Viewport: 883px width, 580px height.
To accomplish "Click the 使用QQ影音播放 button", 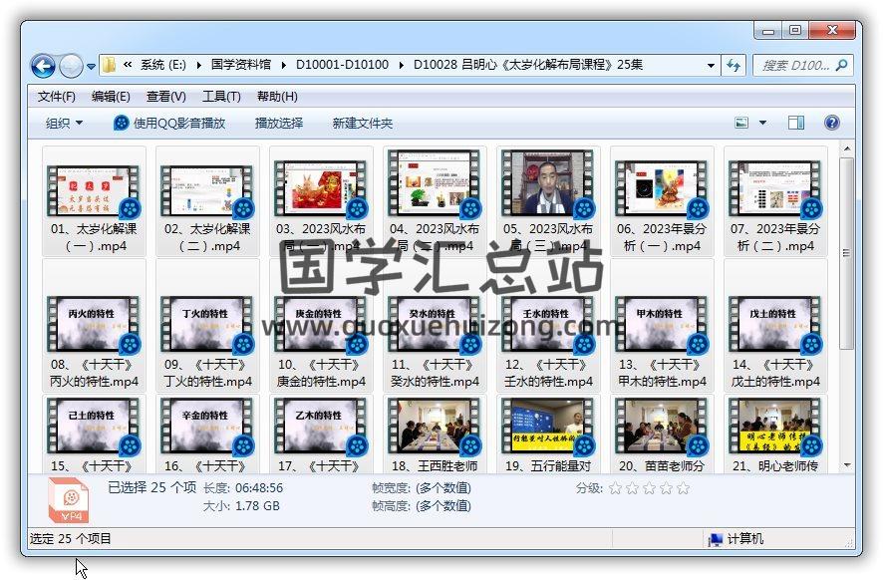I will 169,123.
